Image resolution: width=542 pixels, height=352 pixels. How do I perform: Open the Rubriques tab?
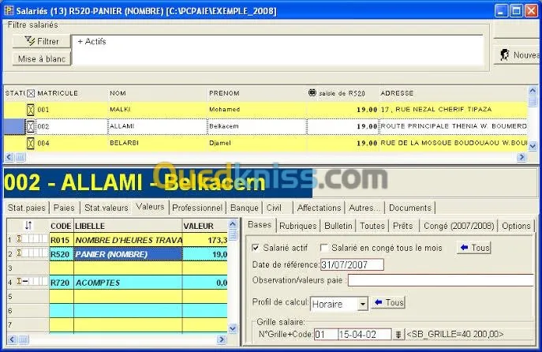pyautogui.click(x=298, y=226)
